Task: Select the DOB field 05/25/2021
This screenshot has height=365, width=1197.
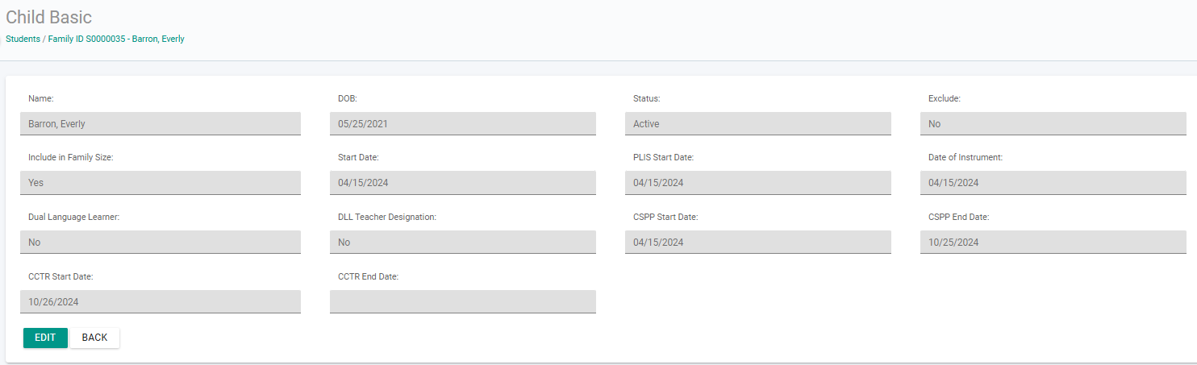Action: coord(463,123)
